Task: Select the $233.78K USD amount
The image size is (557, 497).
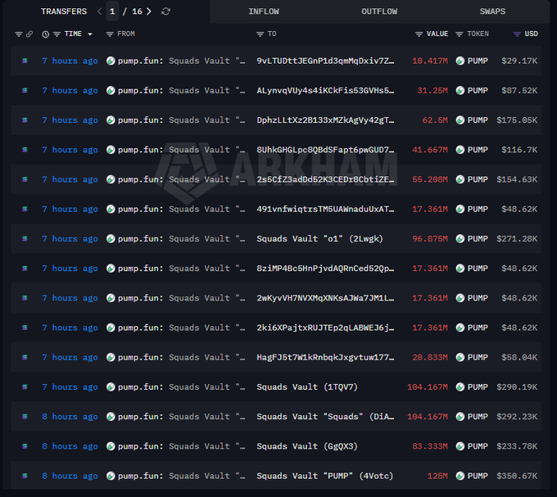Action: coord(517,446)
